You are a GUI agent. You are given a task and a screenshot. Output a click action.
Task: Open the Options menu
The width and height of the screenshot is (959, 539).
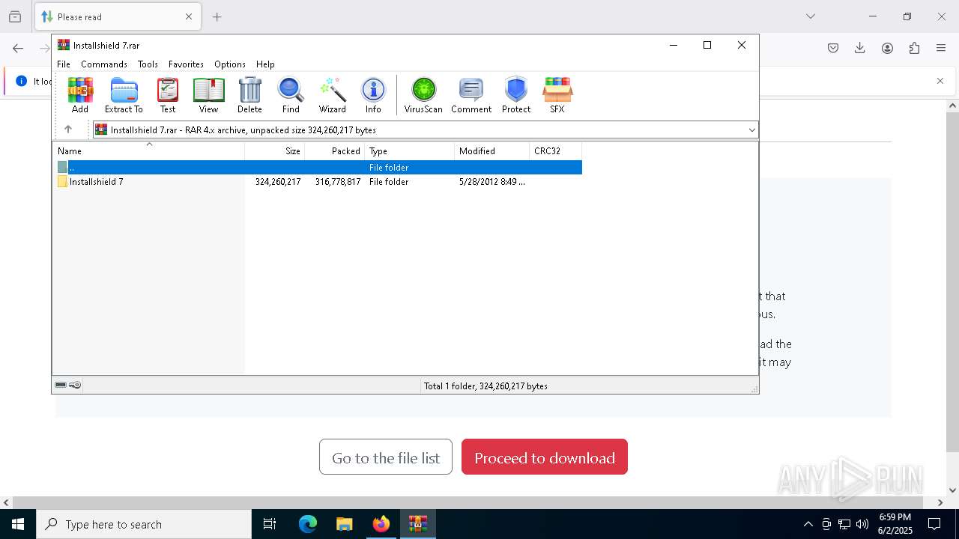230,64
